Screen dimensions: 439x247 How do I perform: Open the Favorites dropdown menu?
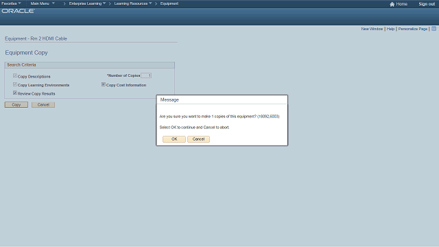(11, 3)
